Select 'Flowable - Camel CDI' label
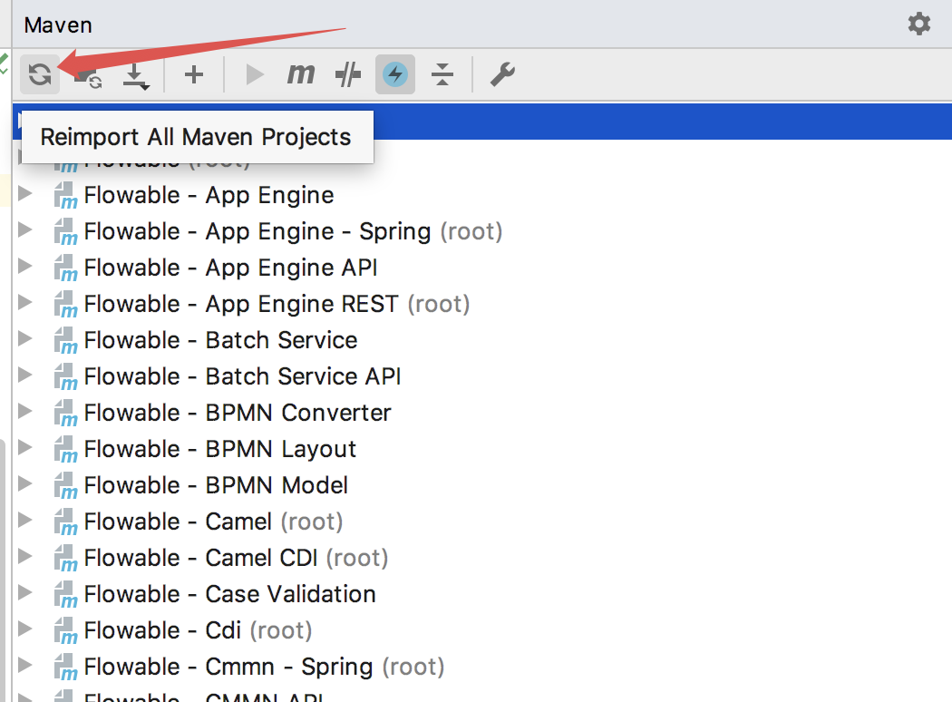The height and width of the screenshot is (702, 952). [x=200, y=558]
